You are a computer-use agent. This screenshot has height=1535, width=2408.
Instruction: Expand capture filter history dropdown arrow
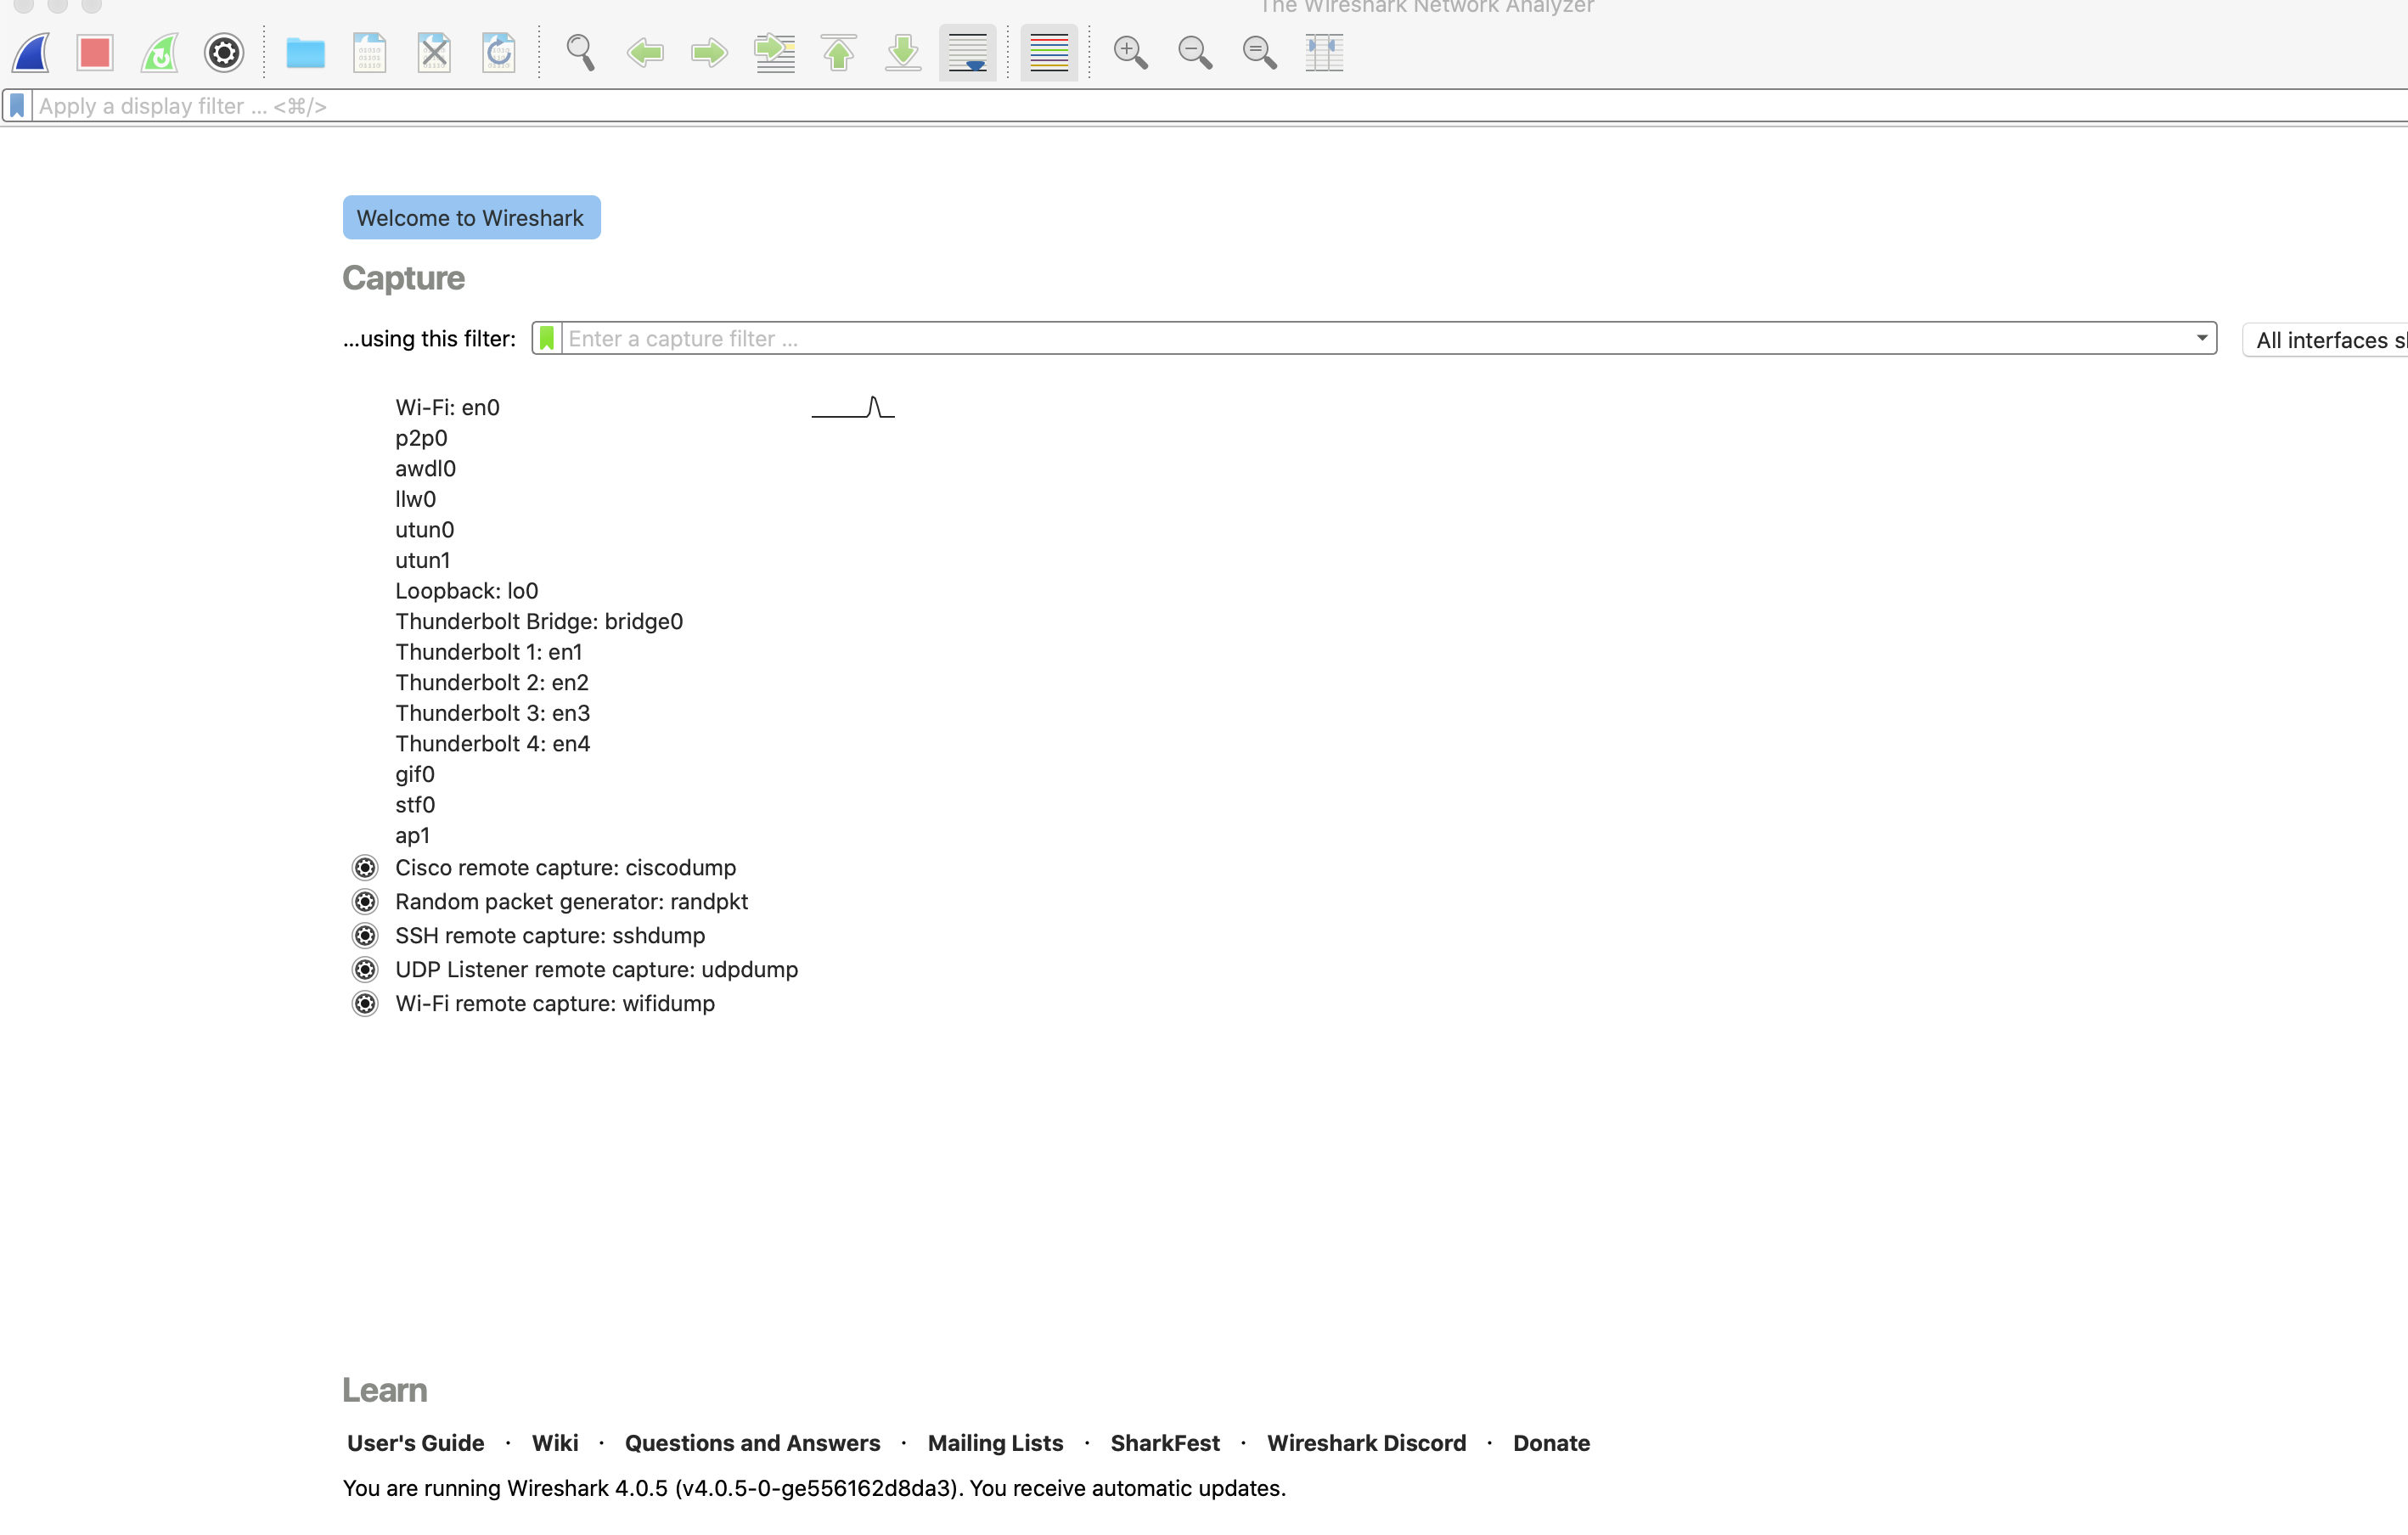pos(2201,339)
